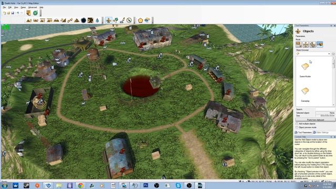Select the large house object at top

point(152,38)
